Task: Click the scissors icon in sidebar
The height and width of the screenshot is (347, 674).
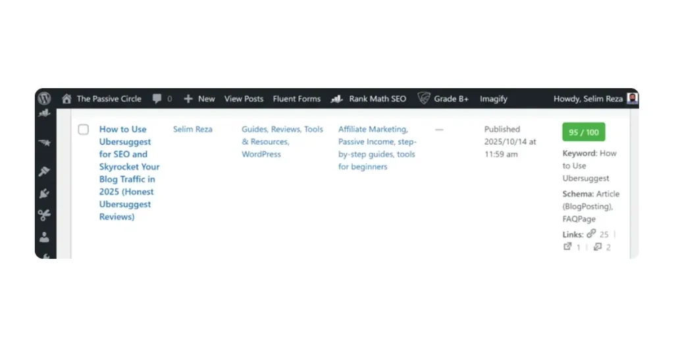Action: 45,215
